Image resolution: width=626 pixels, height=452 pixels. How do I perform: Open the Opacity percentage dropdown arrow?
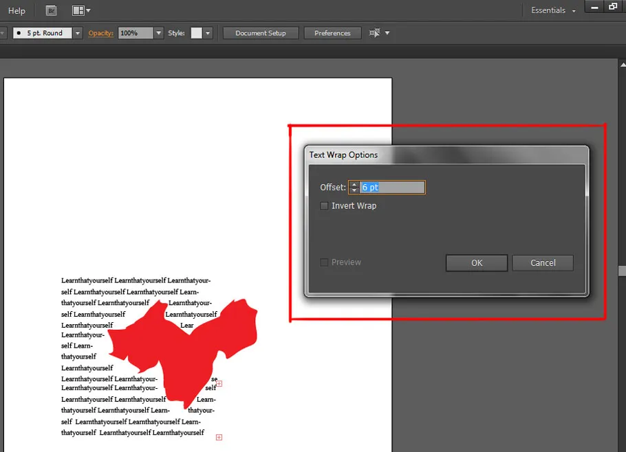[x=158, y=32]
